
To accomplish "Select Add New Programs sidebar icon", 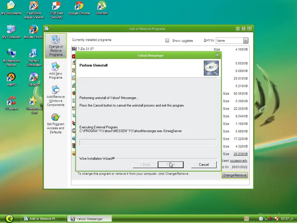I will [x=55, y=71].
